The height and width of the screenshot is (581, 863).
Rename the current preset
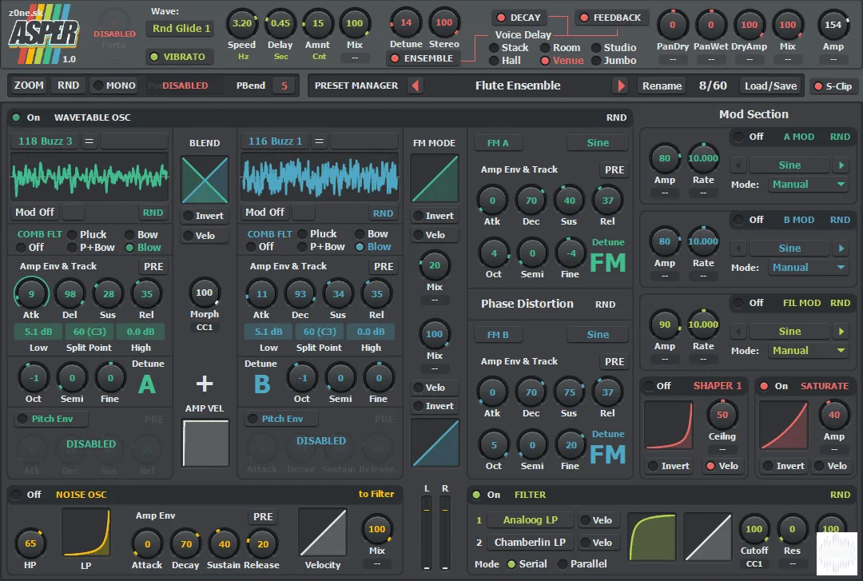coord(662,86)
